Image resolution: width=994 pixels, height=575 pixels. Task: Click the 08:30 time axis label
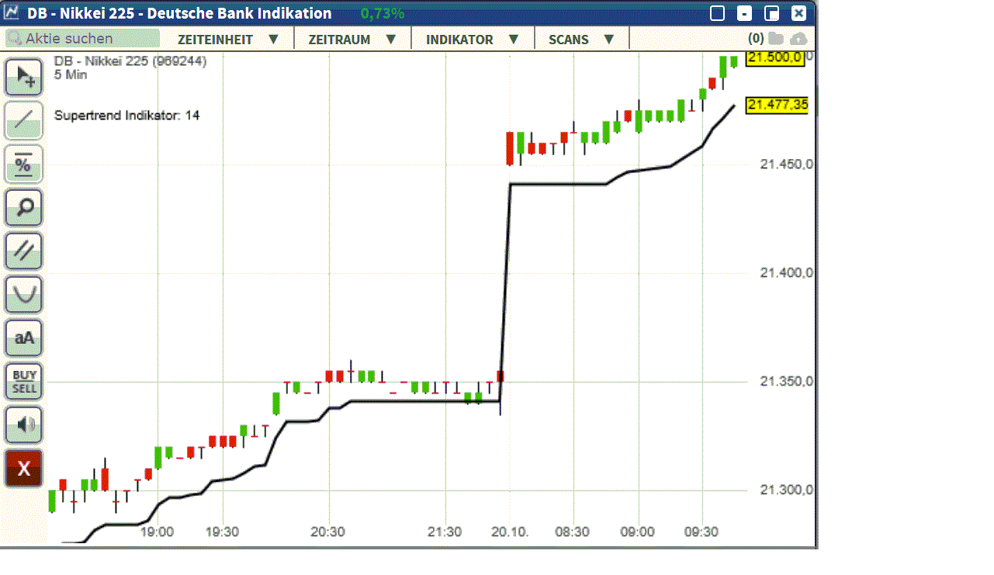[573, 532]
